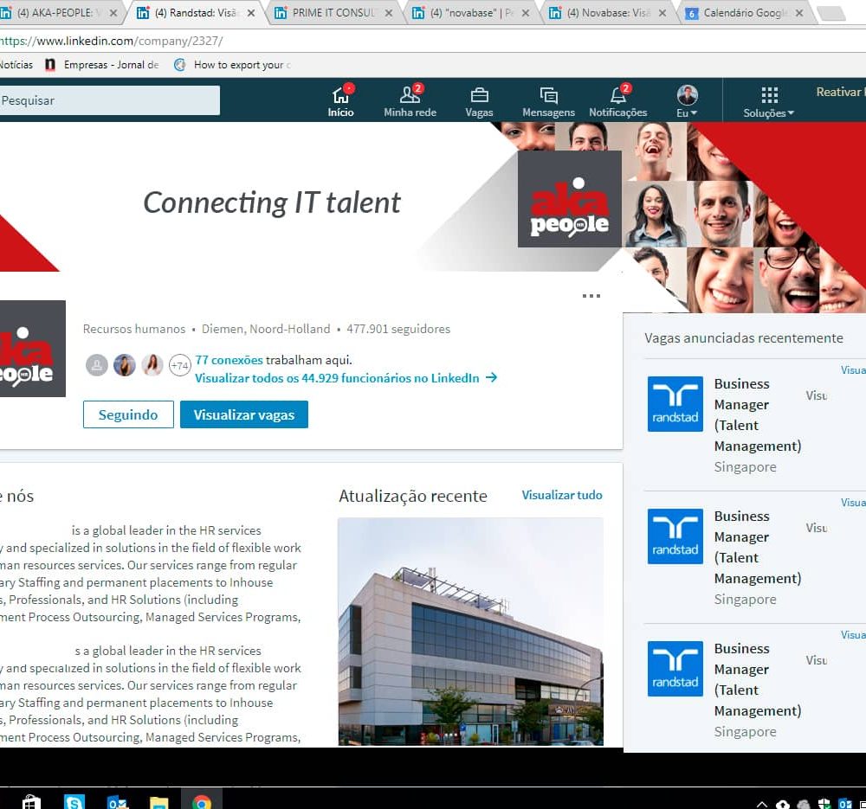Click the Reativar link in the navigation bar
The width and height of the screenshot is (866, 809).
point(841,92)
